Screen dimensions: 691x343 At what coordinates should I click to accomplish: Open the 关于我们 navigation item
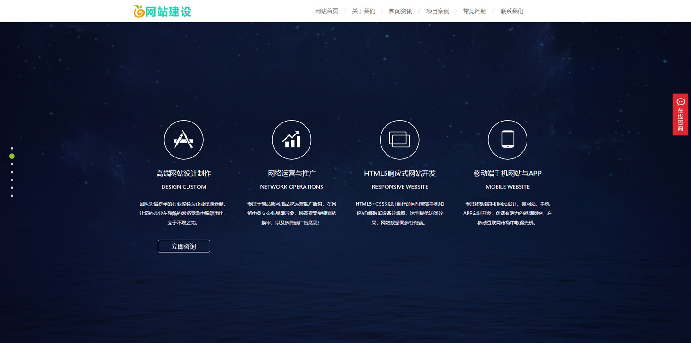[x=363, y=11]
